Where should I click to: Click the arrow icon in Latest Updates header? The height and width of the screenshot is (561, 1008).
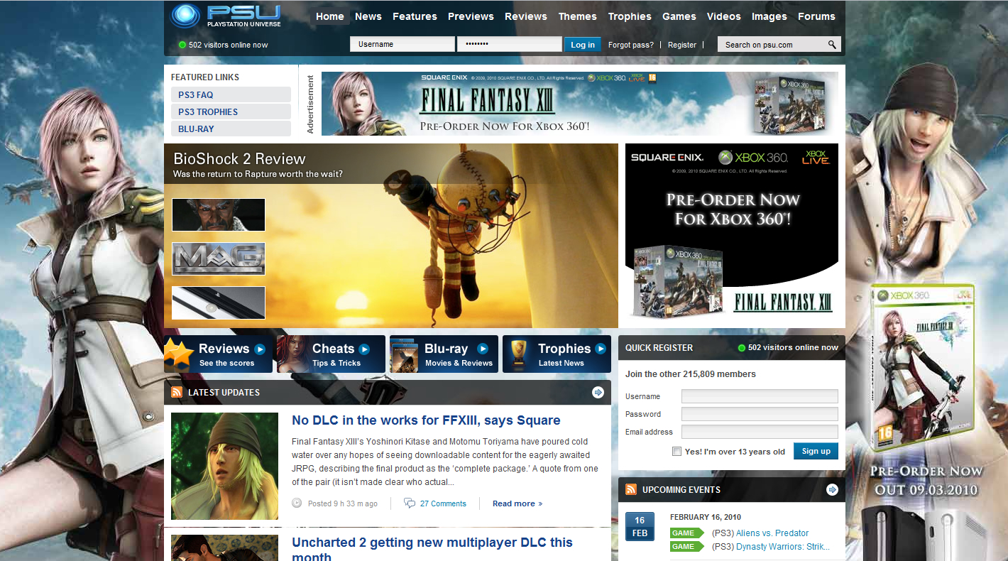(598, 392)
